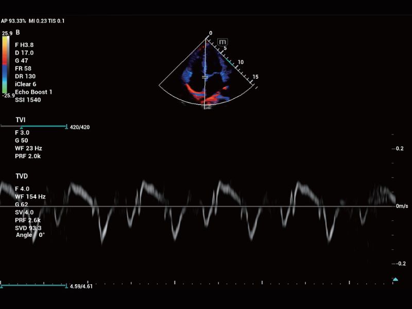The width and height of the screenshot is (412, 309).
Task: Click the Echo Boost 1 parameter
Action: pyautogui.click(x=33, y=92)
